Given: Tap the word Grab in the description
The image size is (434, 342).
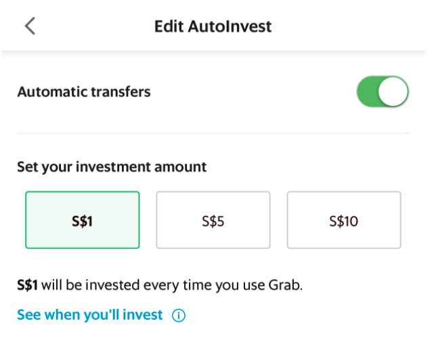Looking at the screenshot, I should click(x=284, y=285).
